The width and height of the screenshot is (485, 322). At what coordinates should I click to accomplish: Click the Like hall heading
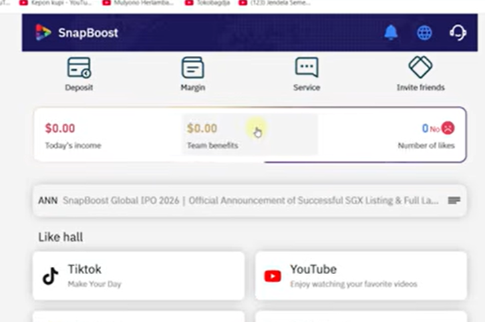point(61,238)
